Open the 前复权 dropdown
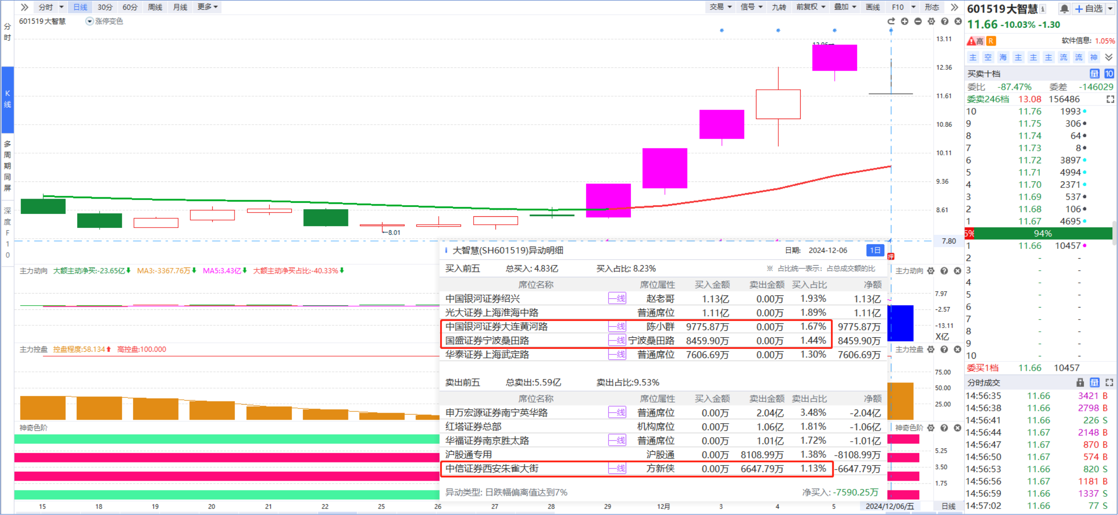The width and height of the screenshot is (1118, 515). [x=810, y=7]
